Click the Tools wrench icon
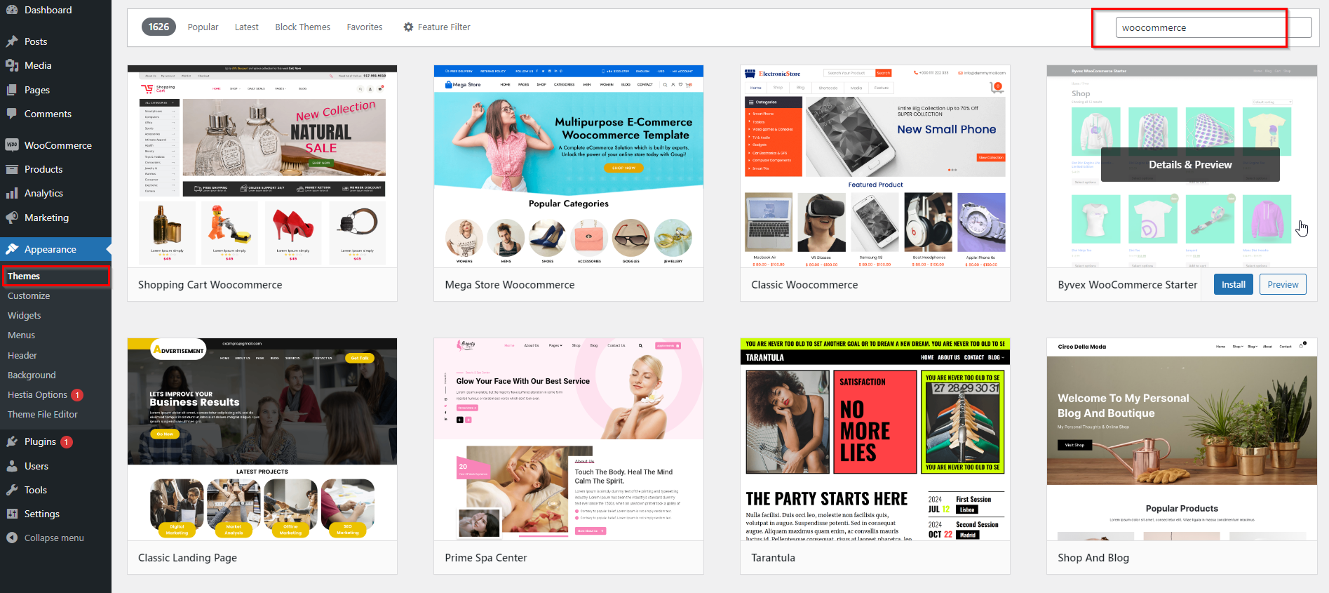1329x593 pixels. [12, 490]
